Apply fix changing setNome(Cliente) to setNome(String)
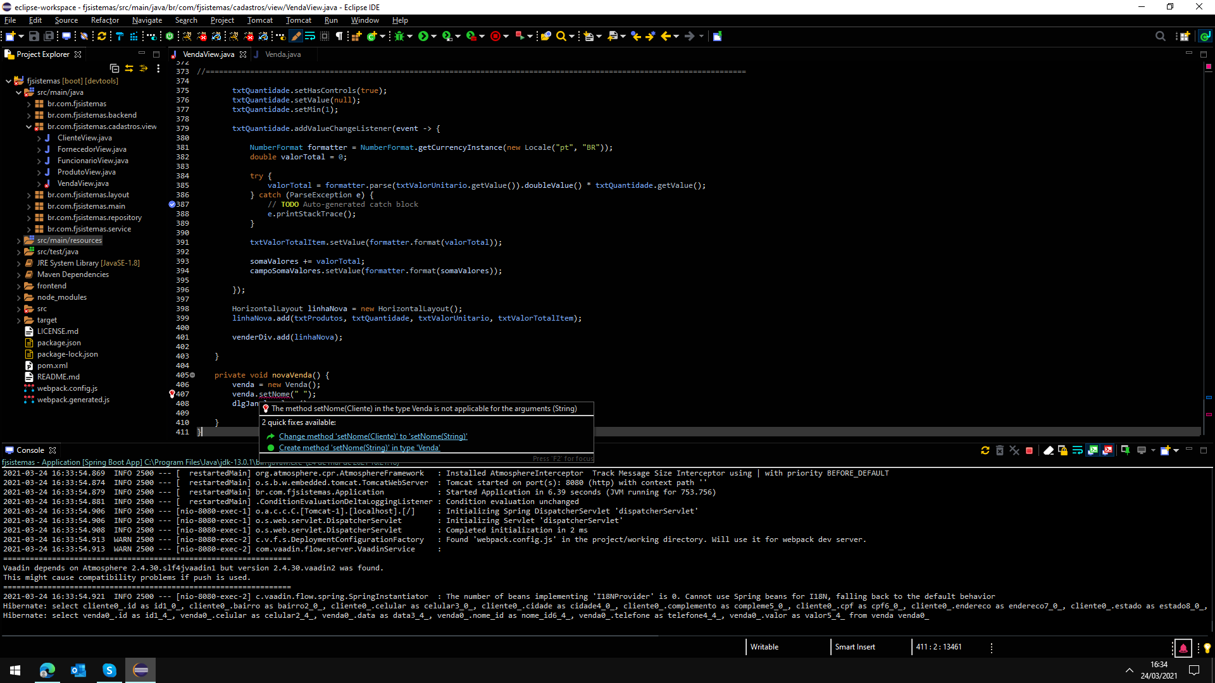Screen dimensions: 1215x683 pos(373,436)
